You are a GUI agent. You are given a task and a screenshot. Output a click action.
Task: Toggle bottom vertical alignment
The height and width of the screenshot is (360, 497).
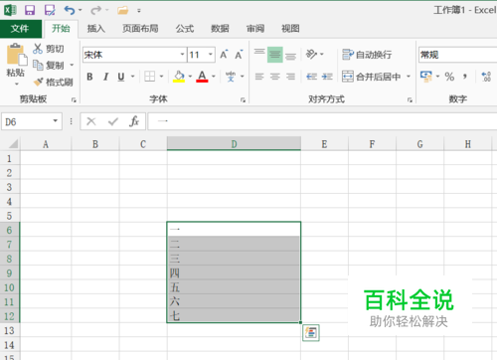[290, 57]
